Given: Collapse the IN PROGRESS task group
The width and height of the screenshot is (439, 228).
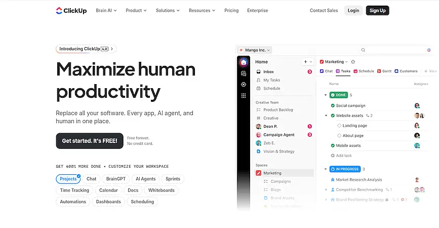Looking at the screenshot, I should pos(326,169).
